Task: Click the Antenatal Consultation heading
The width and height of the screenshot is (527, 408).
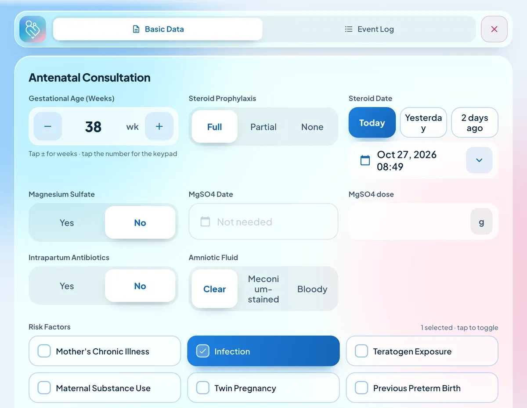Action: pyautogui.click(x=90, y=78)
